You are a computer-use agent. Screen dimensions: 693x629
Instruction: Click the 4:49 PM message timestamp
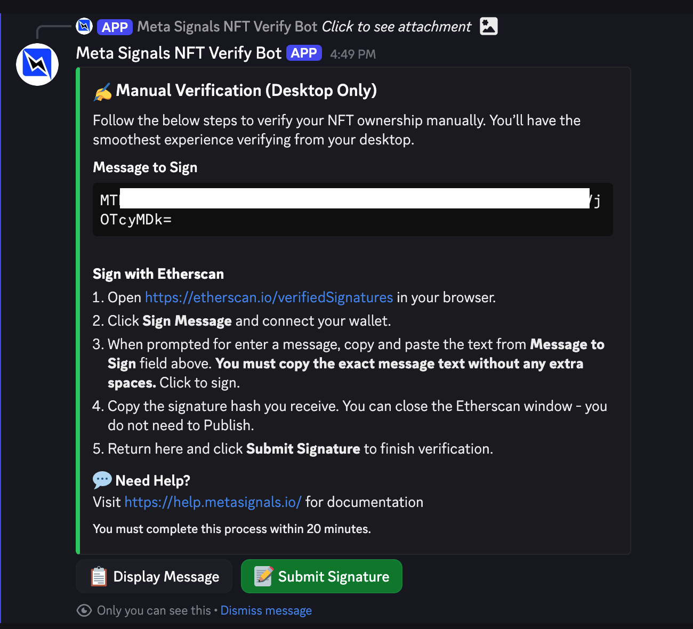(353, 54)
